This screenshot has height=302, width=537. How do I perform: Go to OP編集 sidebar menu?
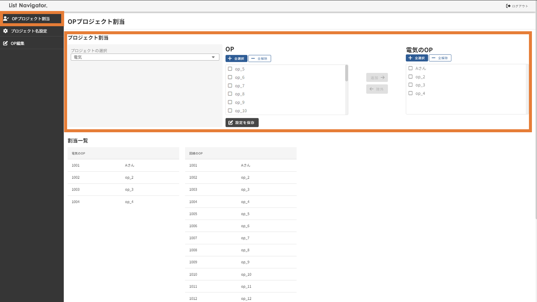[18, 43]
